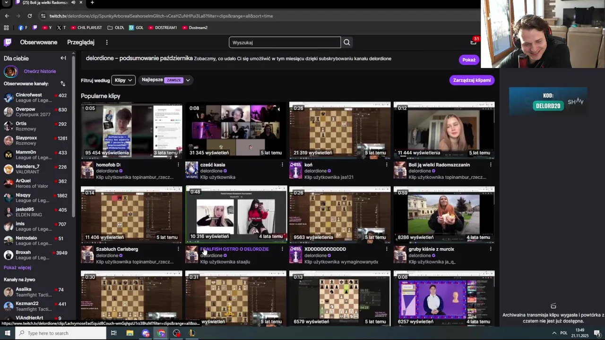
Task: Open the Dostream2 bookmark
Action: click(195, 27)
